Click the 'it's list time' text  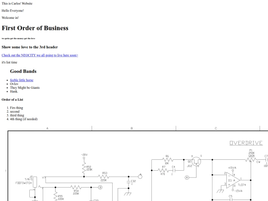[9, 62]
